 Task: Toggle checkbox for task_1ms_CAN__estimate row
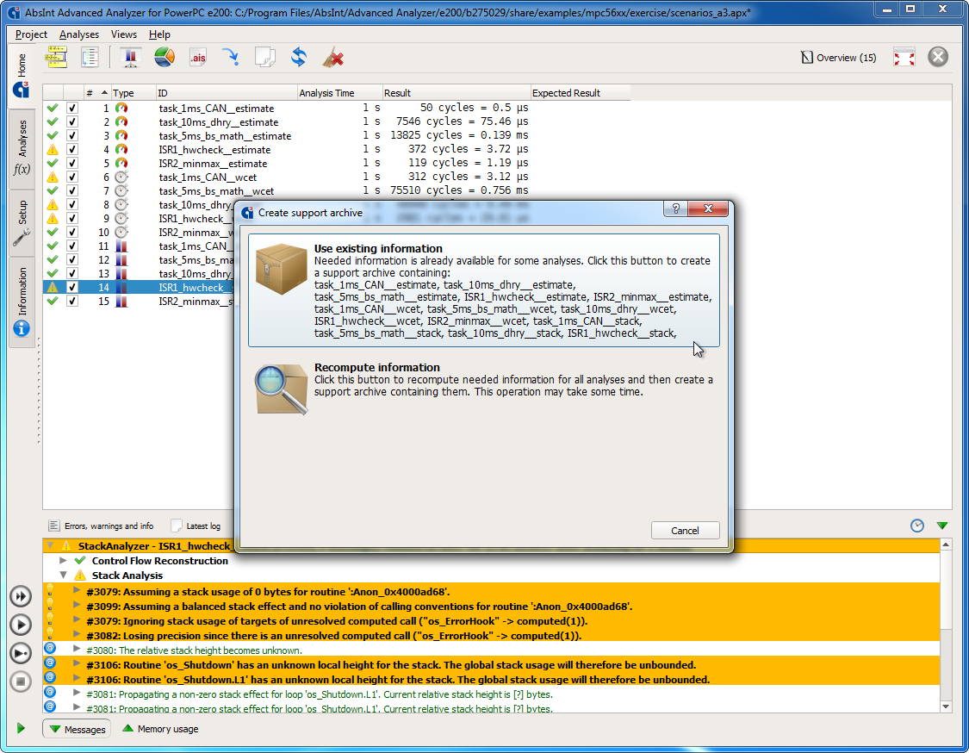[x=72, y=109]
